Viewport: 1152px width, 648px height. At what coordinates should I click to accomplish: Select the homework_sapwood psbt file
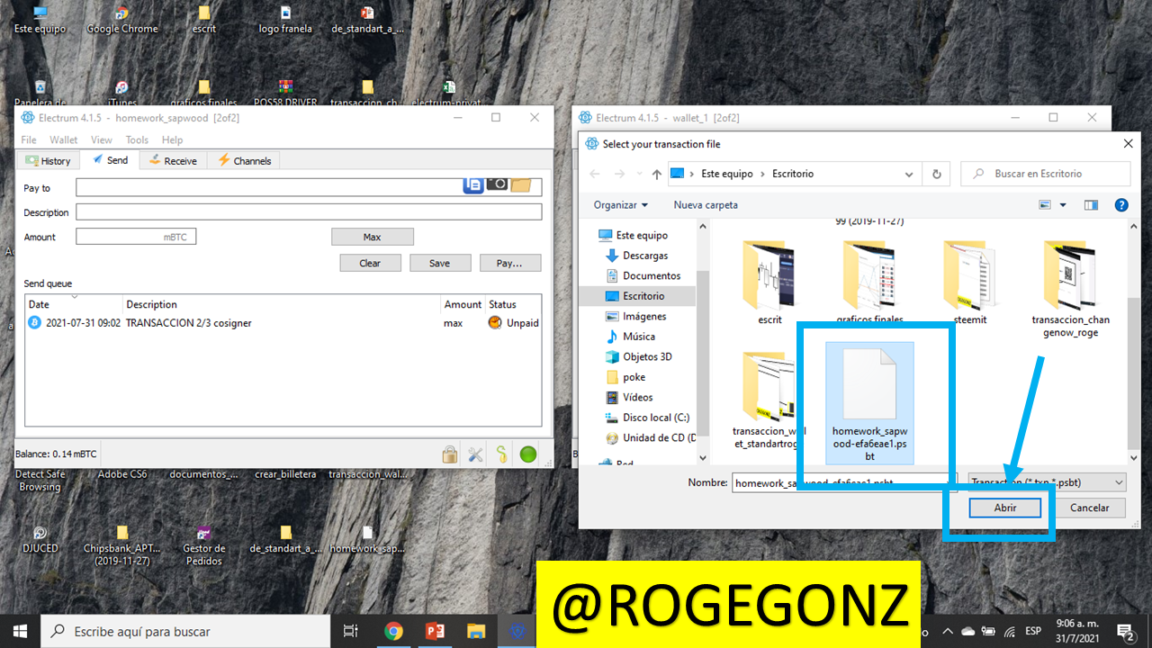[869, 402]
